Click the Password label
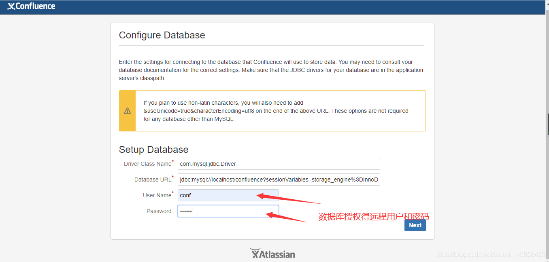The image size is (549, 262). (159, 211)
